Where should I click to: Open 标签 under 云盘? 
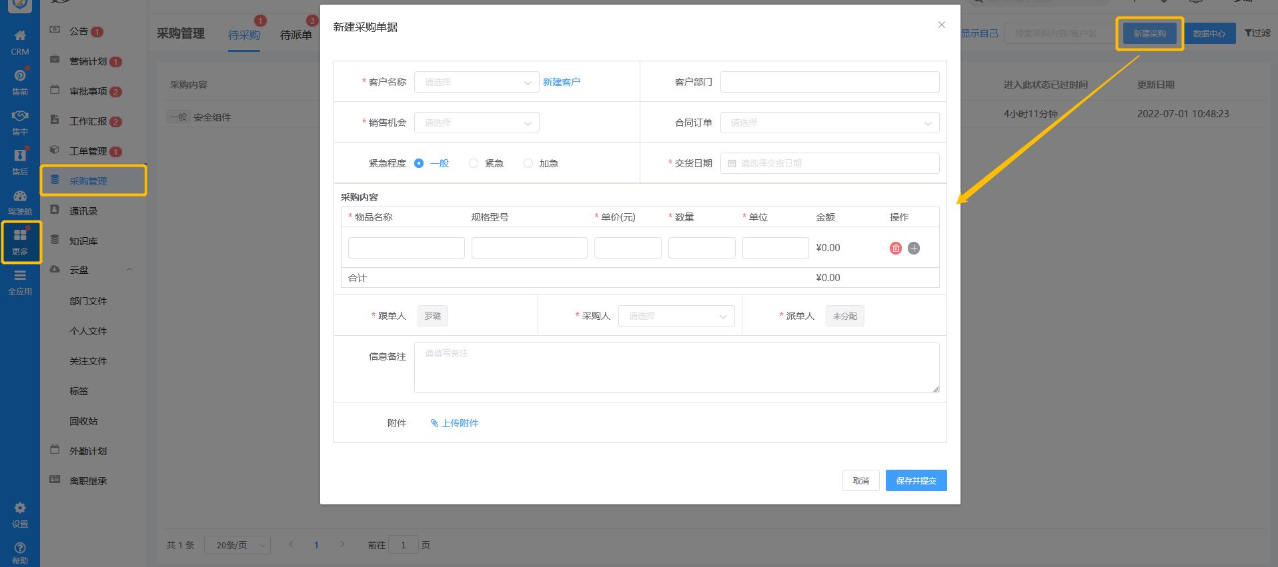point(79,391)
